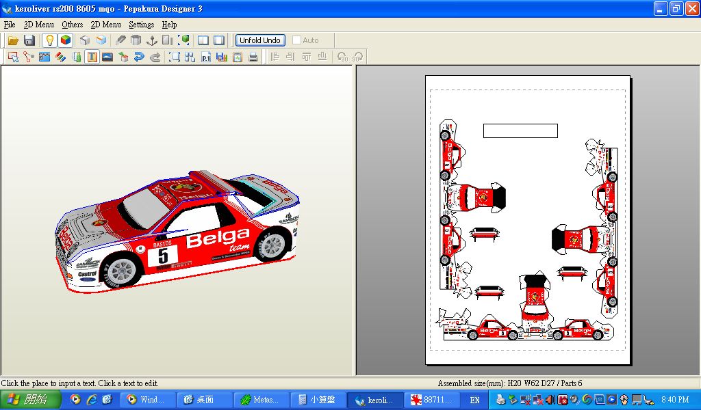Viewport: 701px width, 410px height.
Task: Tick the Auto checkbox
Action: pyautogui.click(x=296, y=40)
